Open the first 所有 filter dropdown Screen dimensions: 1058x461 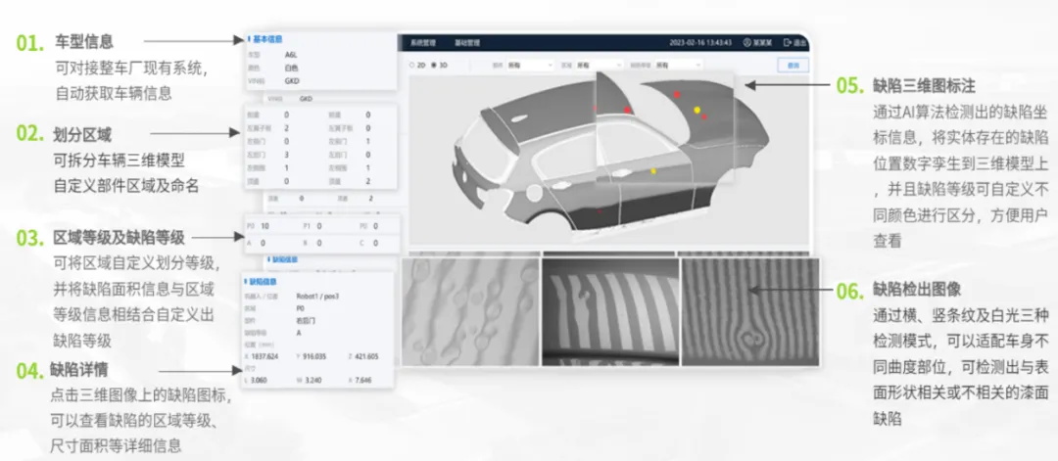[x=532, y=65]
